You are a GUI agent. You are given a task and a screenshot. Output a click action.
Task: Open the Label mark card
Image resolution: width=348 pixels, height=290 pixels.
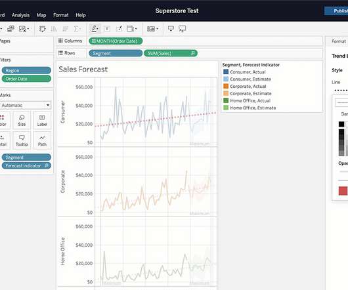[x=42, y=120]
